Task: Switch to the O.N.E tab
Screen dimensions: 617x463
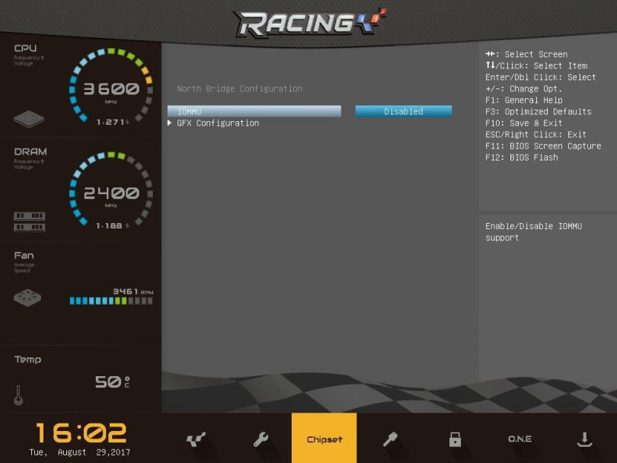Action: pos(519,439)
